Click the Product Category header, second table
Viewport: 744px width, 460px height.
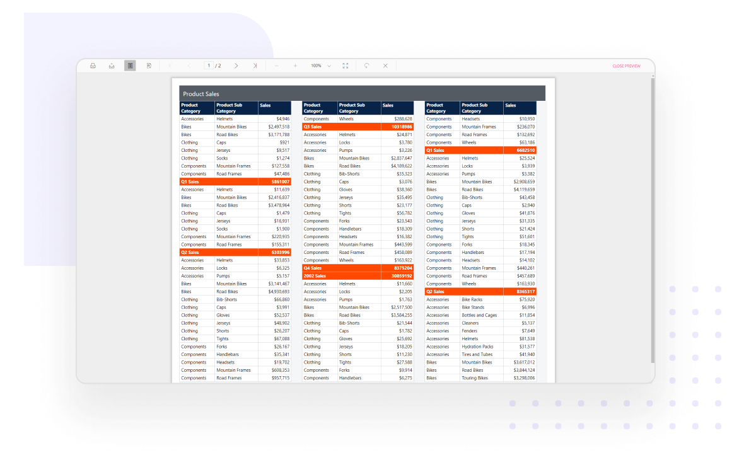click(x=313, y=108)
